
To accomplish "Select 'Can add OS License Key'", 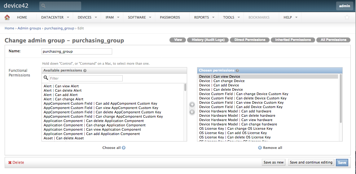I will [x=233, y=133].
